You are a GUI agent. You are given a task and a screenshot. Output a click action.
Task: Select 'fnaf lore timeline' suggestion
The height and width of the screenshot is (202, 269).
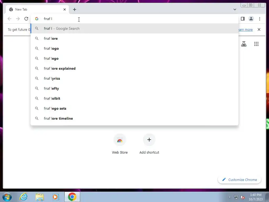pos(134,118)
